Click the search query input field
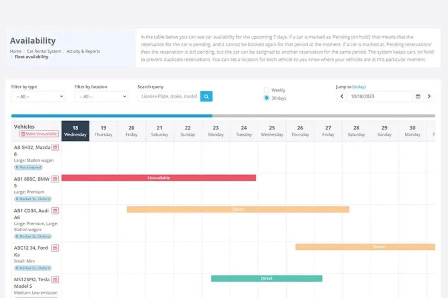 tap(169, 97)
